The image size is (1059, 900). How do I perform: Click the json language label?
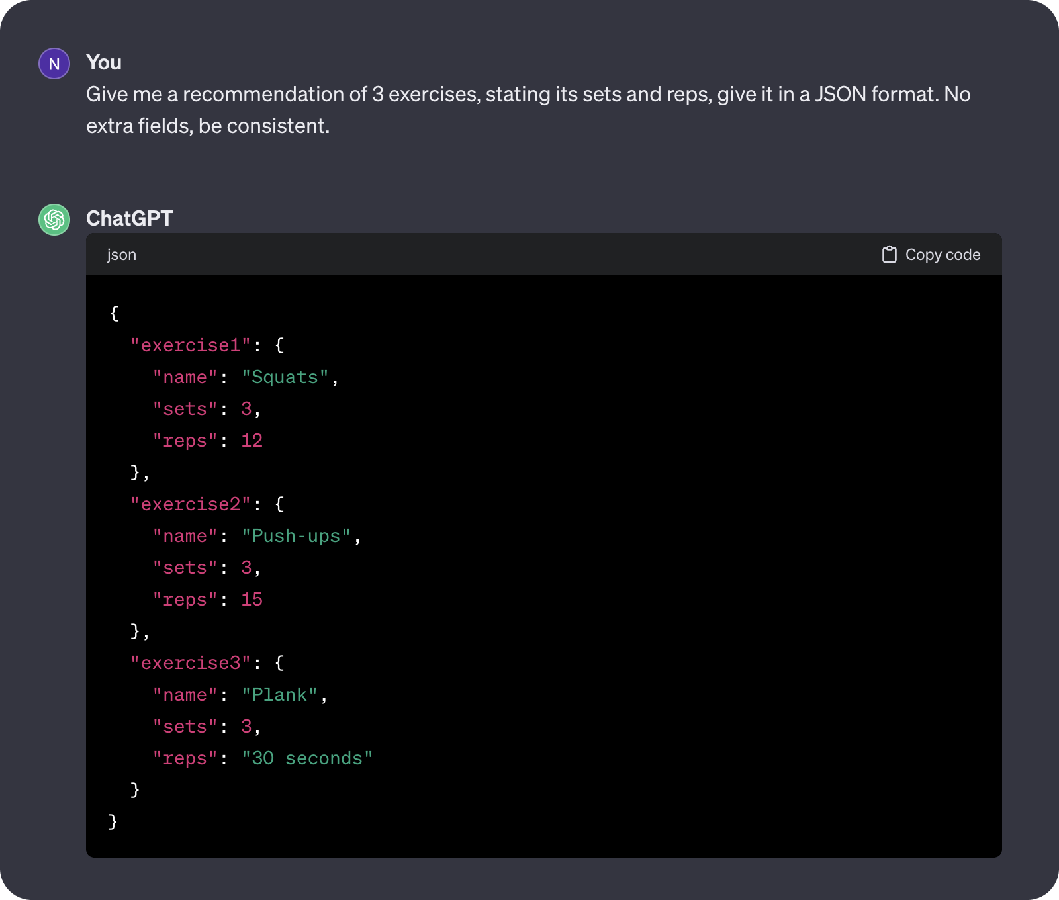coord(122,255)
